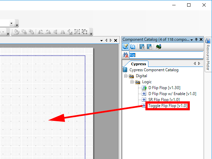Collapse the Logic folder expander
Screen dimensions: 212x159
point(132,82)
